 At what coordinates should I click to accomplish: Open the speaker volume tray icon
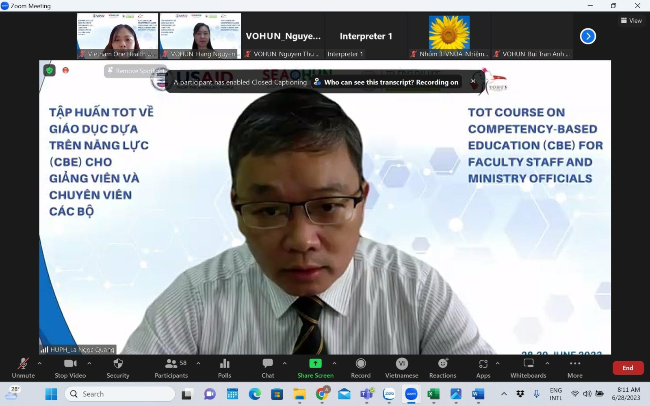[587, 394]
